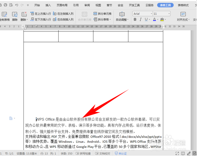Undo the last action
This screenshot has height=156, width=197.
click(x=17, y=5)
